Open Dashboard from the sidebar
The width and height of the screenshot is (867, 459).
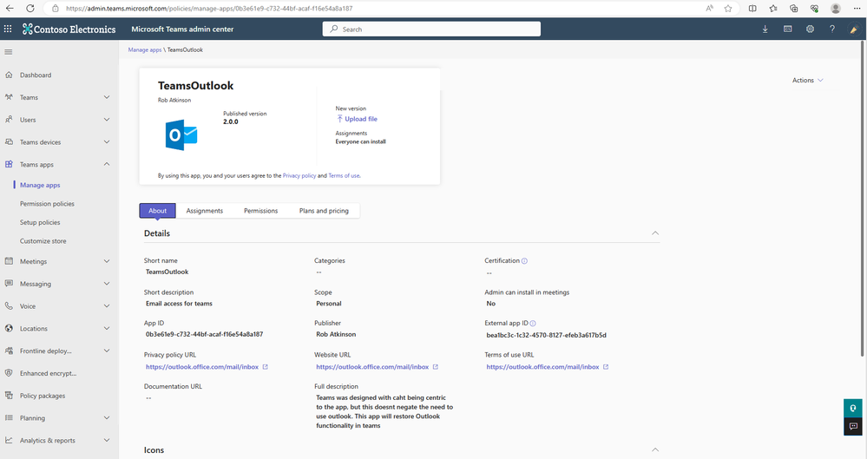(x=36, y=75)
